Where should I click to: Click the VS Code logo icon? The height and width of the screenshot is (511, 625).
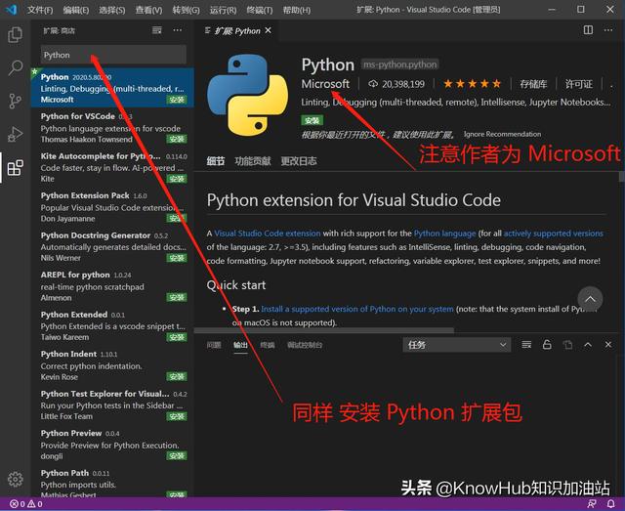tap(12, 9)
